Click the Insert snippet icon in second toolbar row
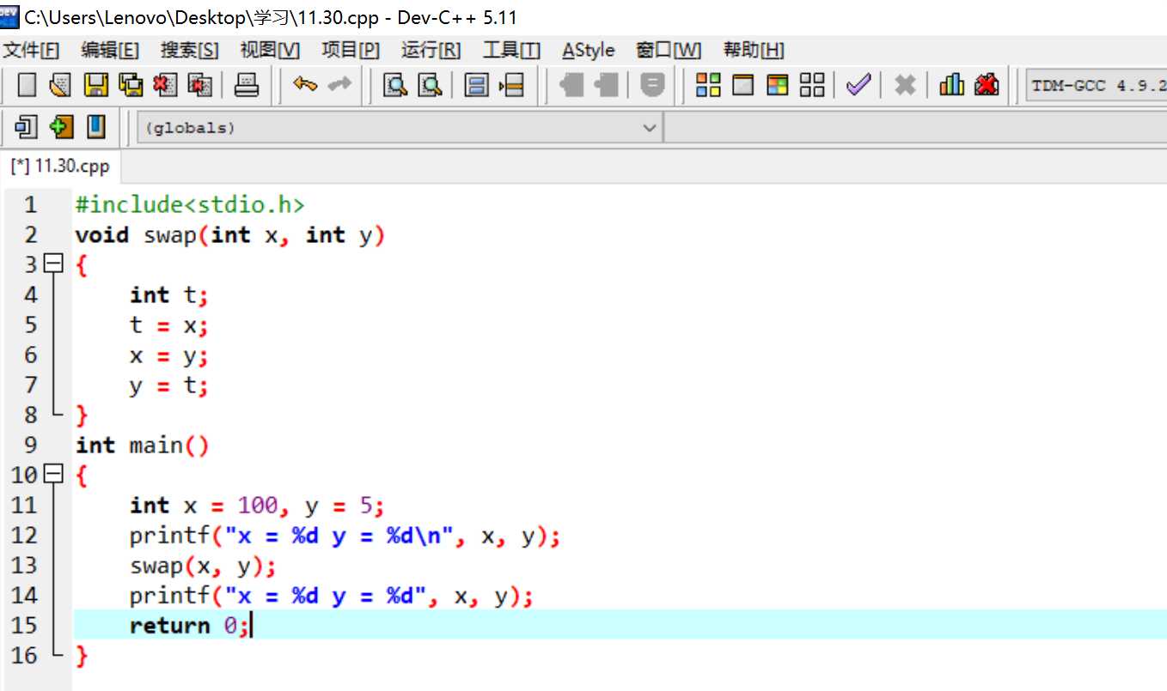 pos(27,128)
